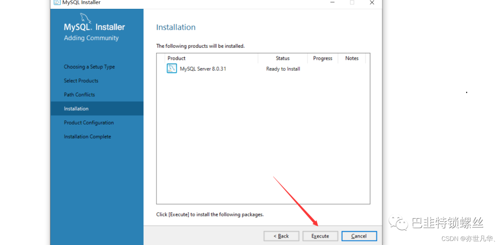Image resolution: width=500 pixels, height=245 pixels.
Task: Close the MySQL Installer window
Action: point(372,3)
